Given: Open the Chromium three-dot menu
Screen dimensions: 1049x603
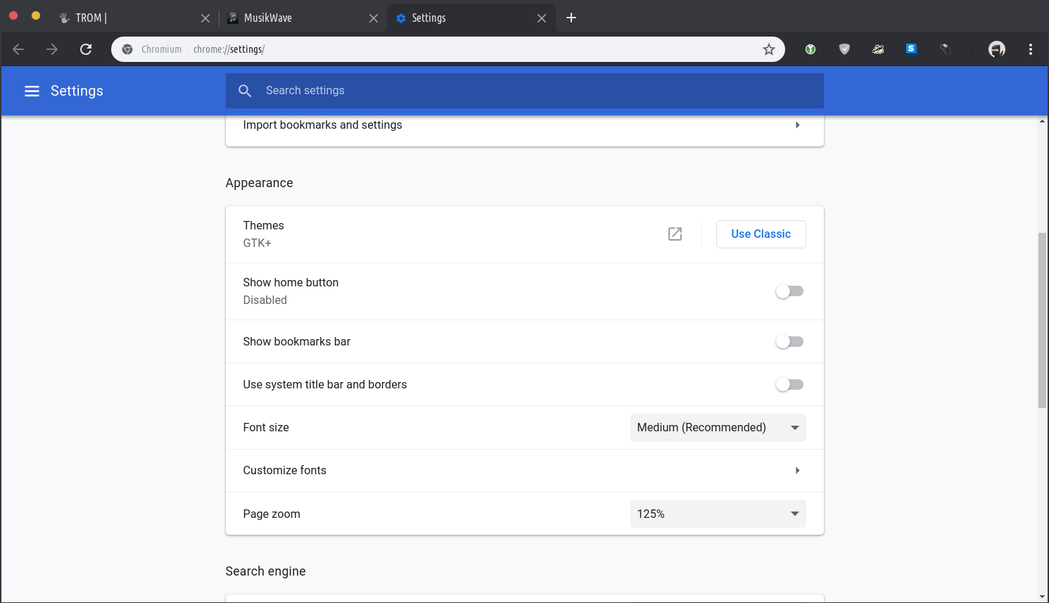Looking at the screenshot, I should click(x=1031, y=49).
